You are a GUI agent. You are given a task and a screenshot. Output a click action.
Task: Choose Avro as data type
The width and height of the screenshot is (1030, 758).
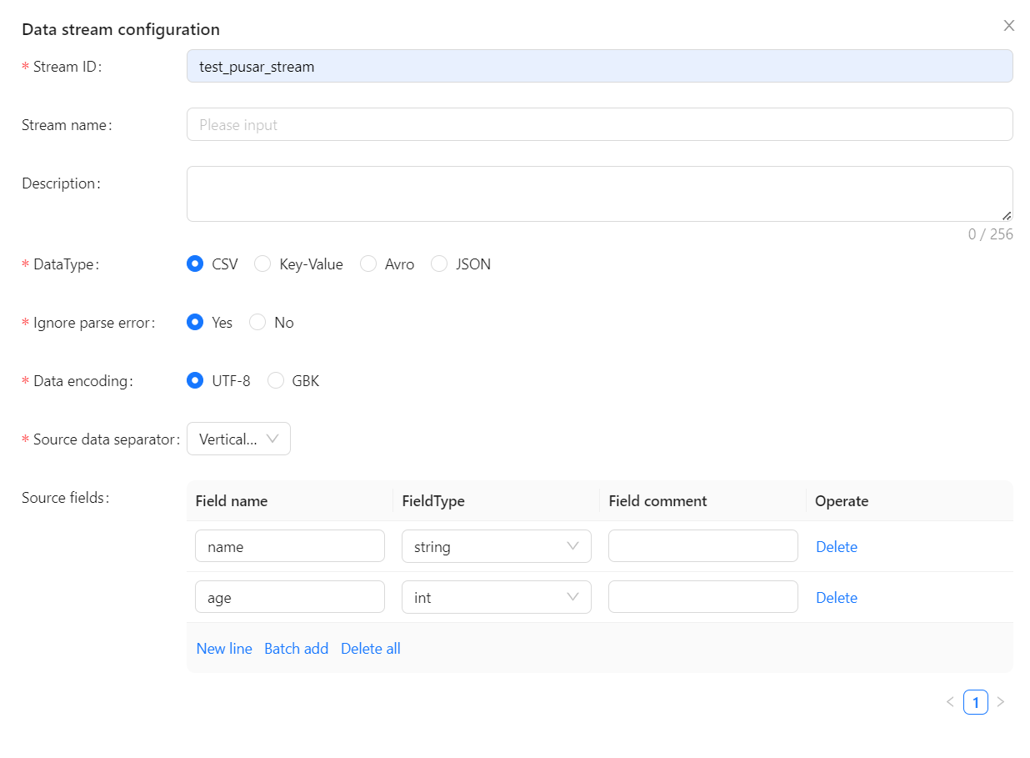pos(368,264)
